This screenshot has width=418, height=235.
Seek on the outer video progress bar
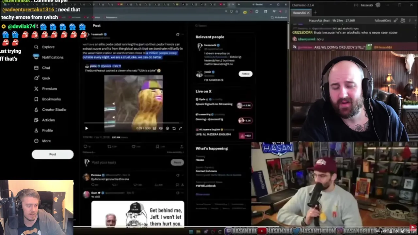[246, 227]
